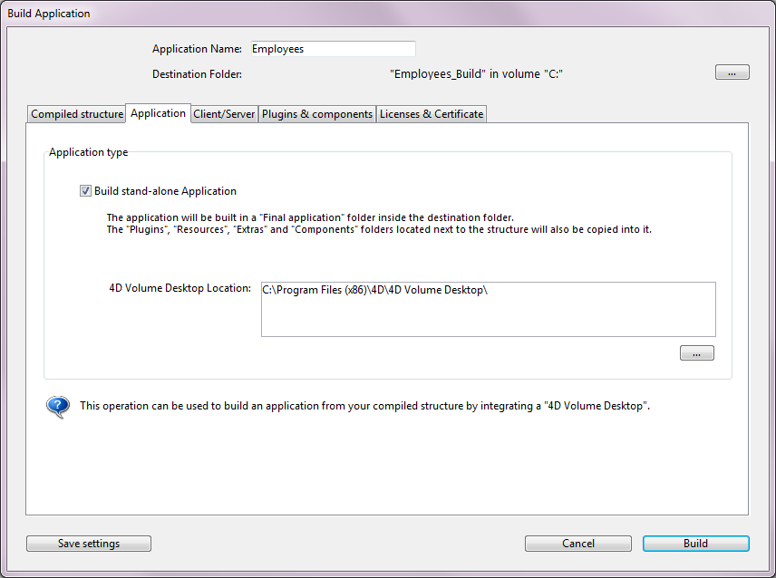This screenshot has width=776, height=578.
Task: Go to the Plugins & components tab
Action: tap(317, 114)
